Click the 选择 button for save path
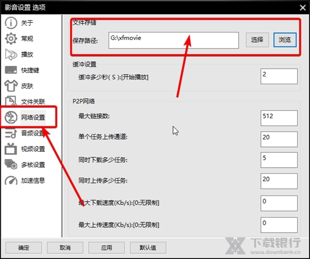Viewport: 310px width, 259px height. (x=257, y=40)
